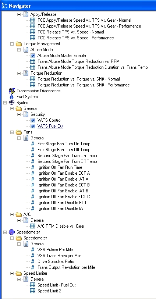Toggle the Abuse Mode Master Enable checkbox
This screenshot has height=299, width=156.
click(33, 56)
